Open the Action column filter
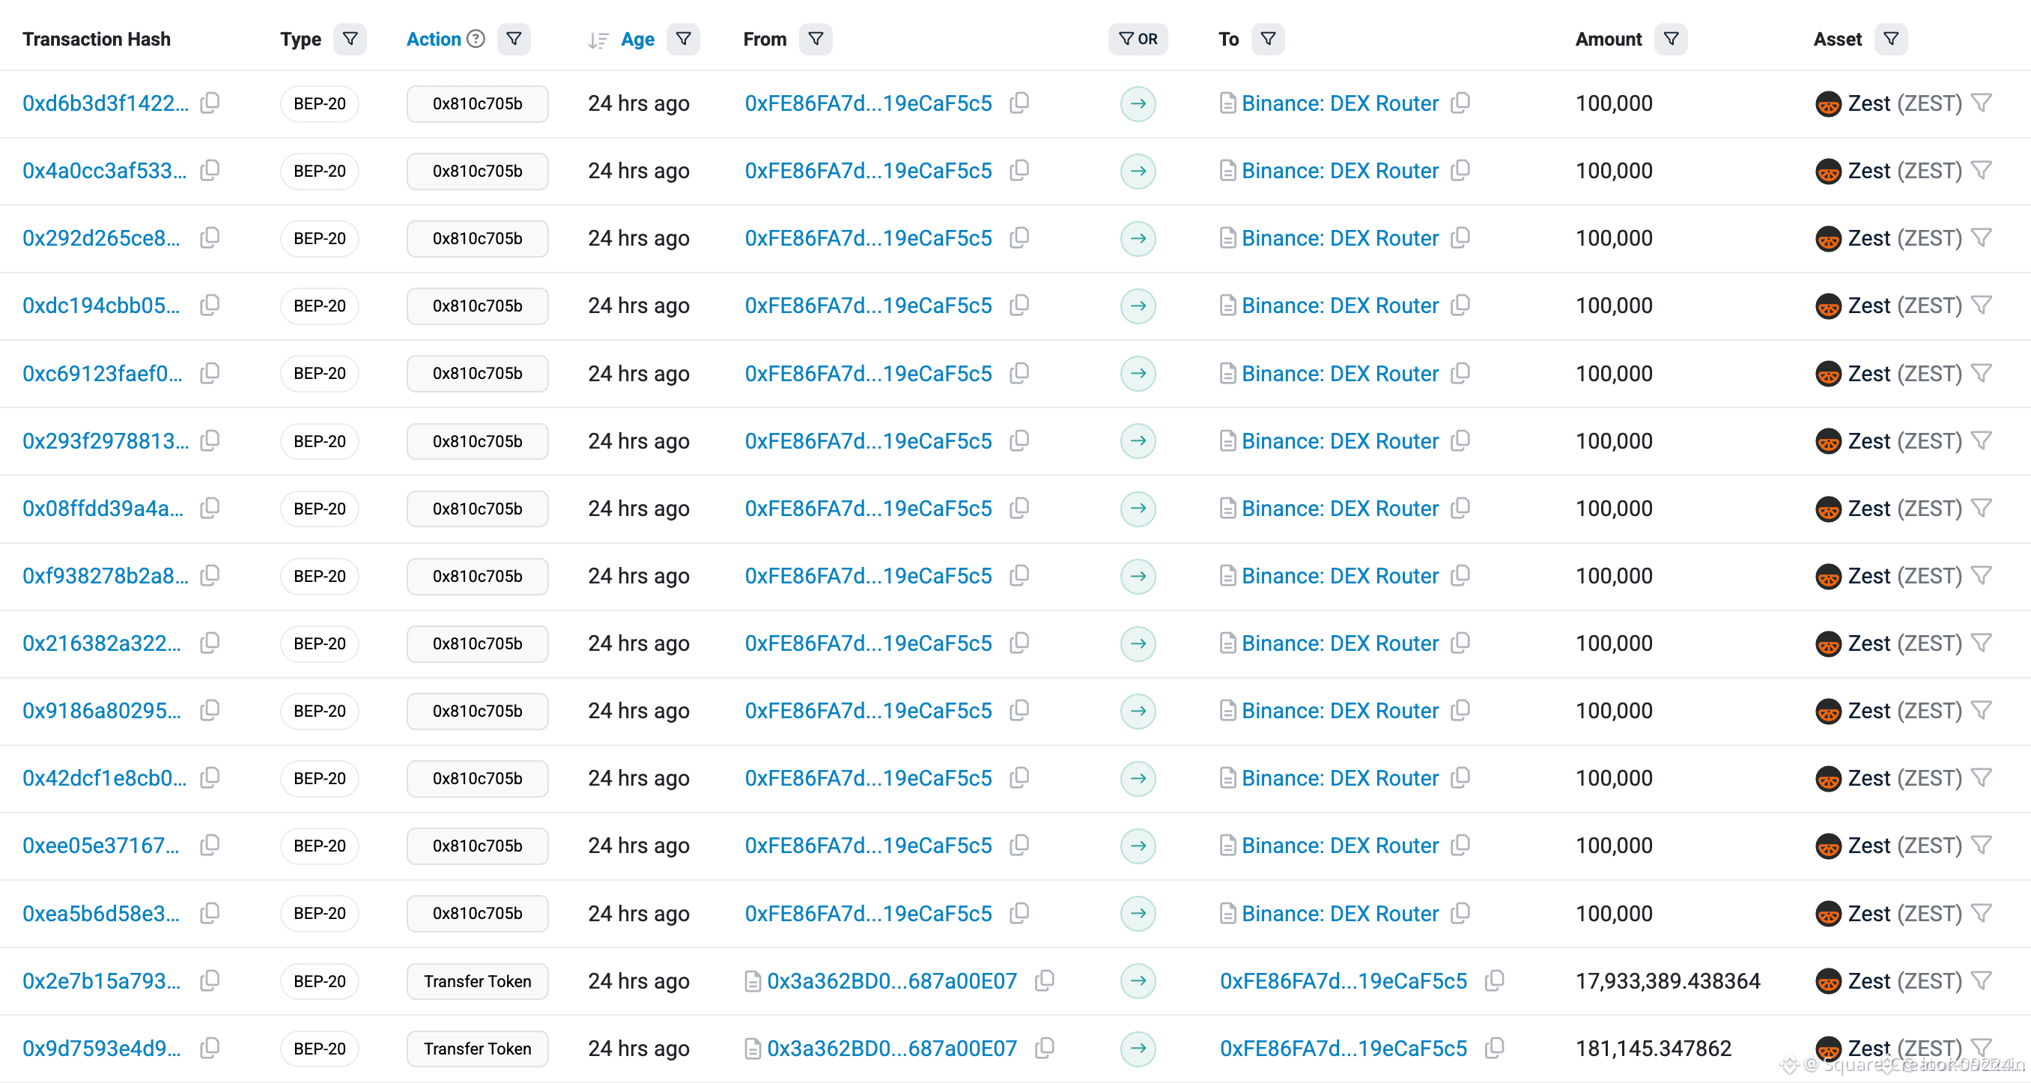The image size is (2031, 1083). coord(514,39)
